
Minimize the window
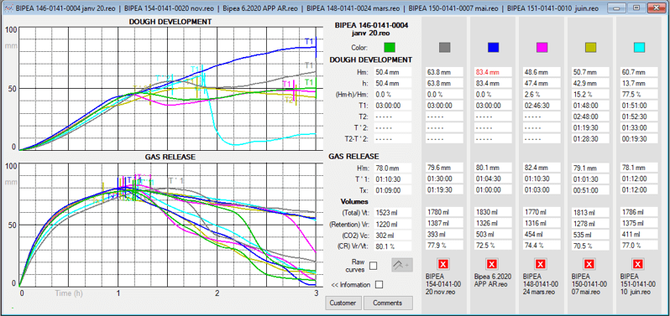616,8
